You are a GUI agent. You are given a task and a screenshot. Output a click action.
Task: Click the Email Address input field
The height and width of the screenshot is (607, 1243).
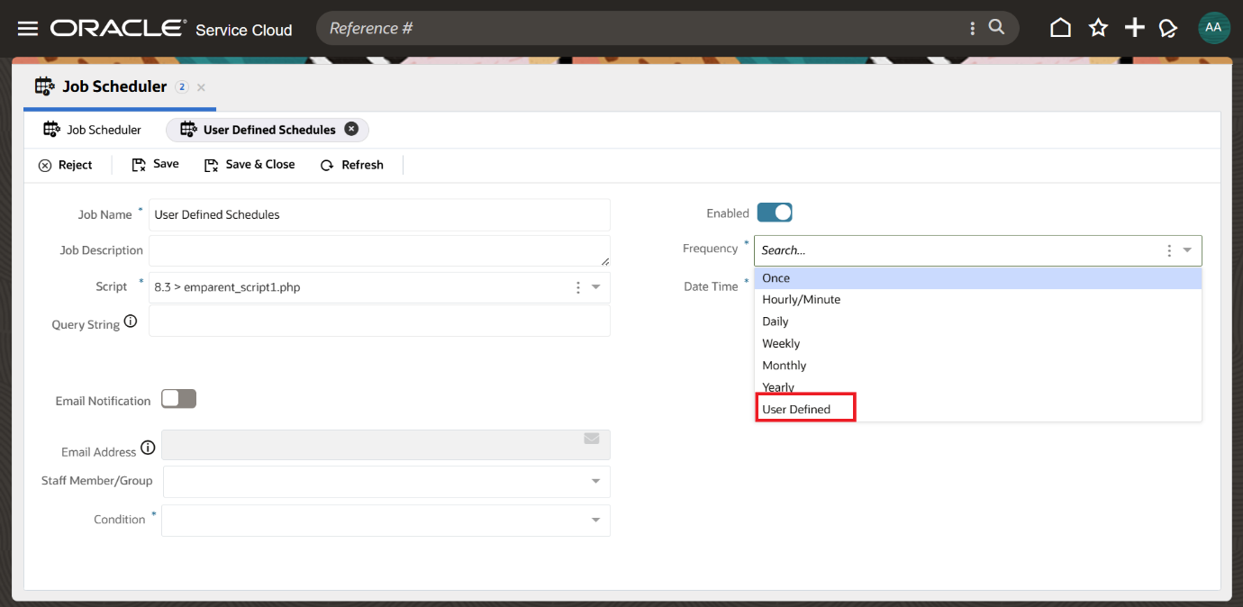click(x=386, y=445)
